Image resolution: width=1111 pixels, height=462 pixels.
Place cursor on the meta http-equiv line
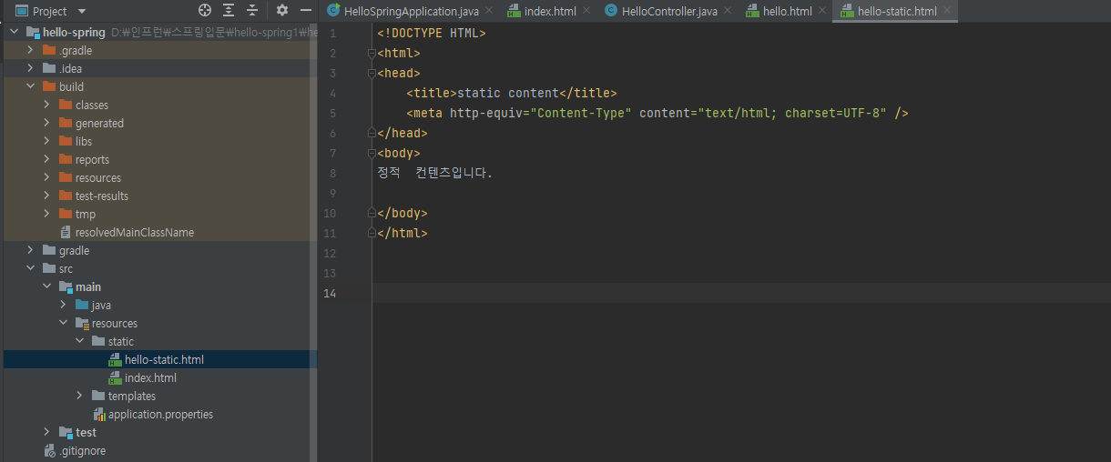point(657,113)
